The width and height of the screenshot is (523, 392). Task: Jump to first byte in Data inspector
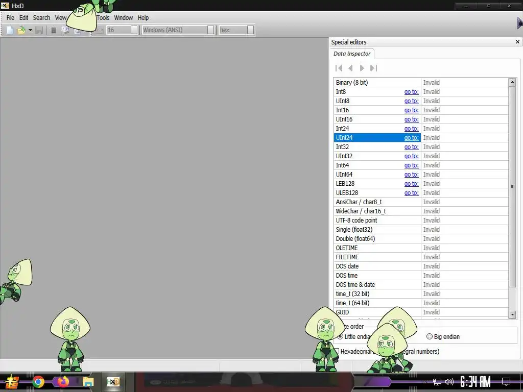[x=339, y=68]
